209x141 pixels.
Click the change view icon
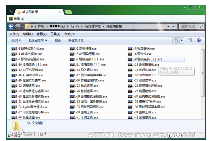click(176, 40)
